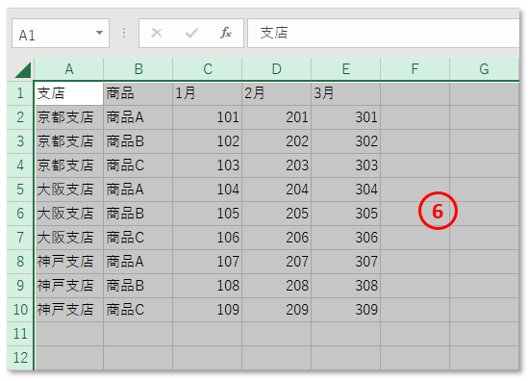Click the cell with value 303
Viewport: 528px width, 381px height.
pyautogui.click(x=346, y=165)
